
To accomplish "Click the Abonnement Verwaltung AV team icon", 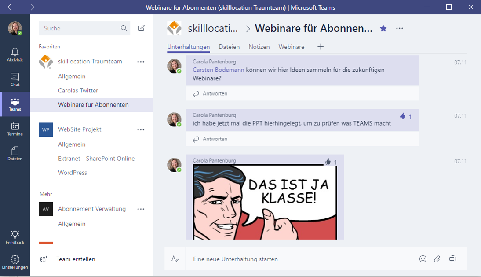I will pos(46,209).
